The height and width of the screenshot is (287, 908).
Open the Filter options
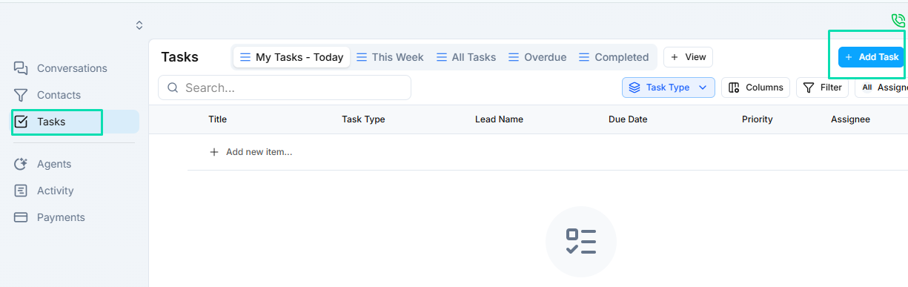822,88
